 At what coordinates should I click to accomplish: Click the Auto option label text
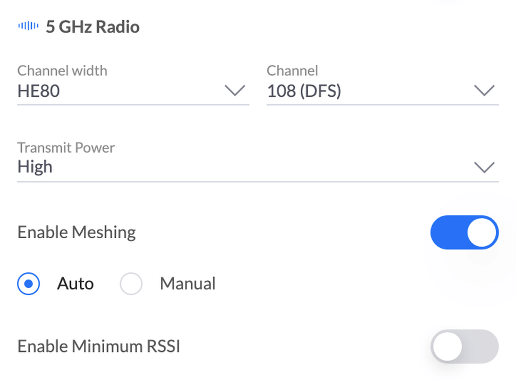click(75, 284)
